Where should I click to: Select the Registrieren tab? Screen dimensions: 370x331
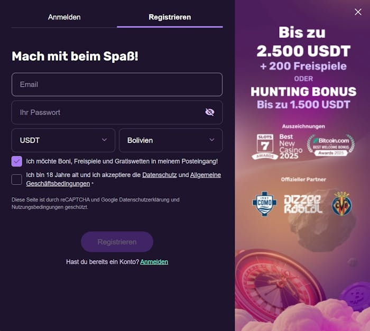[170, 17]
